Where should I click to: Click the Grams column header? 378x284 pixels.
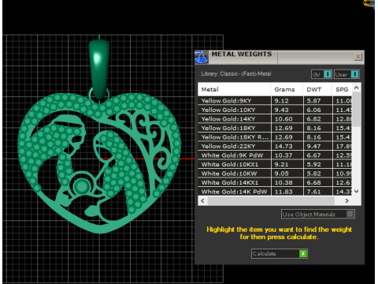pos(287,89)
